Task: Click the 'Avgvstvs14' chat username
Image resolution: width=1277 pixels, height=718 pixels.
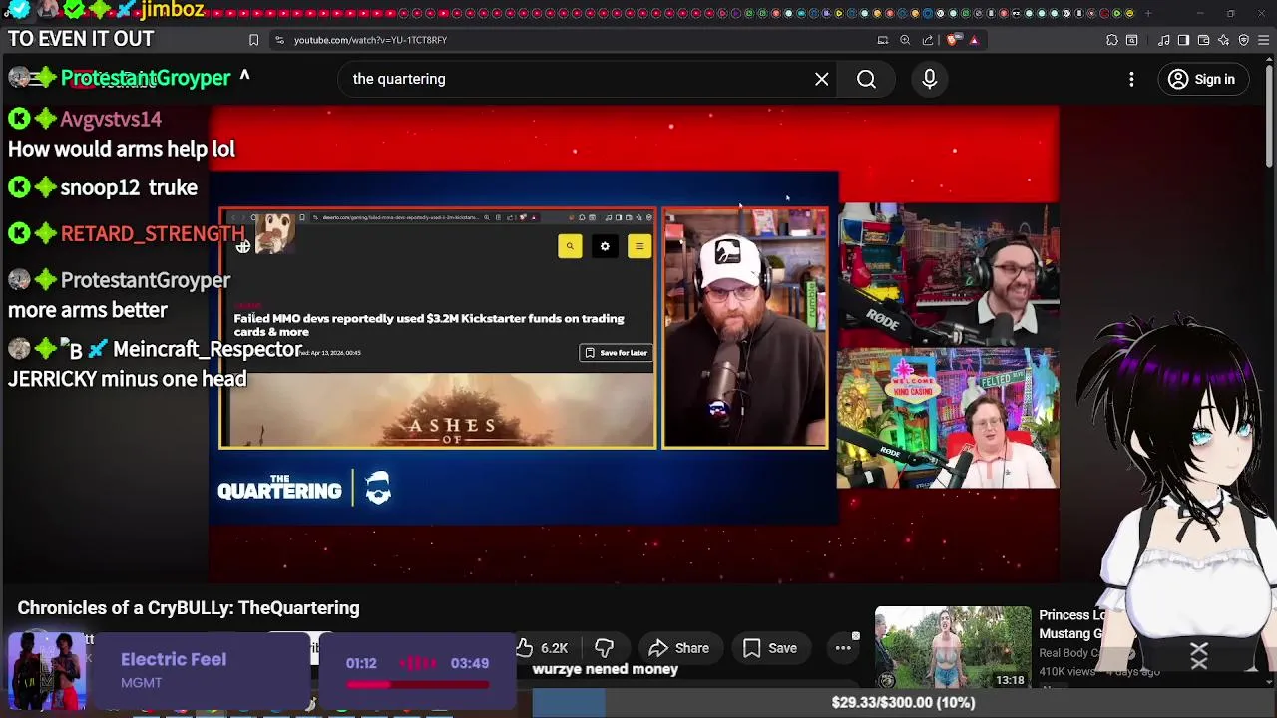Action: pos(111,119)
